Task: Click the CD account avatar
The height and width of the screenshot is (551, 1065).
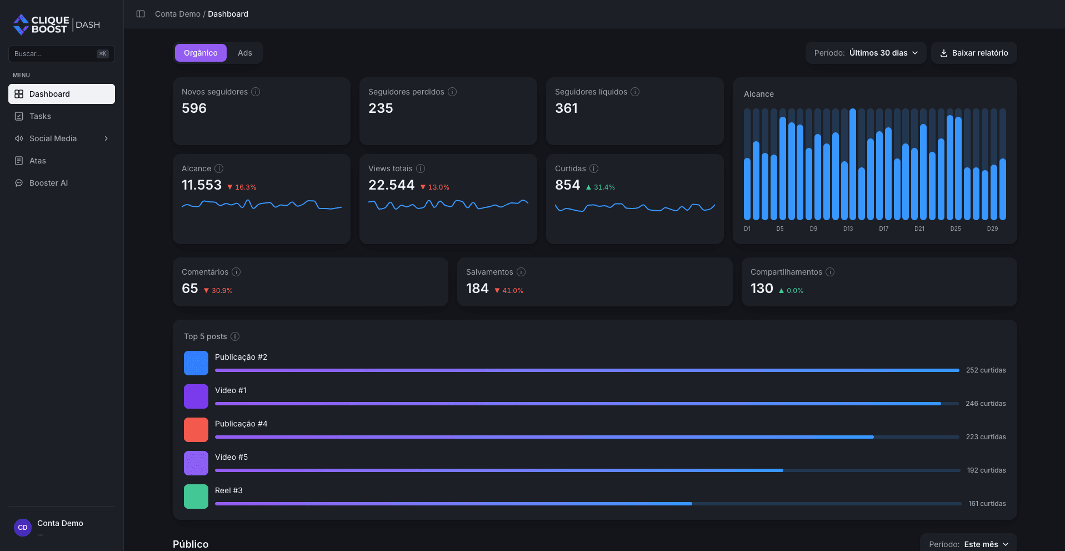Action: (23, 528)
